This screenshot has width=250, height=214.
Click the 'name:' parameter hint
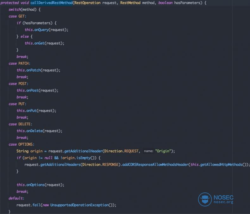click(x=149, y=151)
